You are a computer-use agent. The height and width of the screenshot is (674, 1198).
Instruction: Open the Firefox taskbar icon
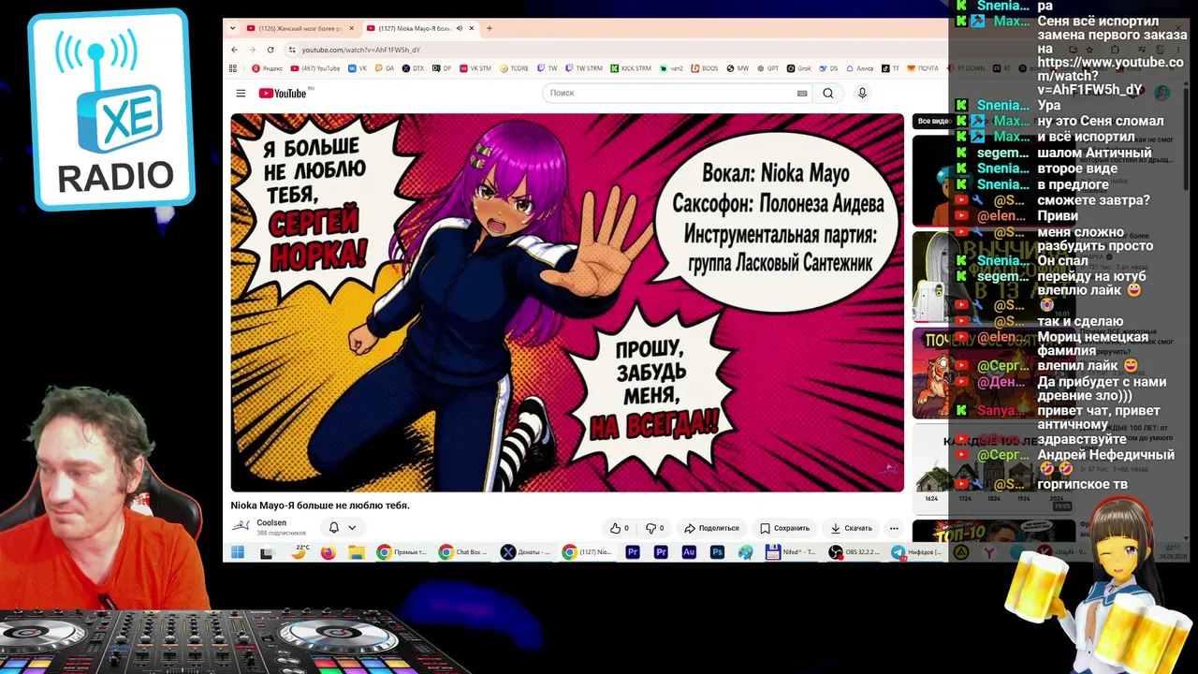tap(328, 552)
